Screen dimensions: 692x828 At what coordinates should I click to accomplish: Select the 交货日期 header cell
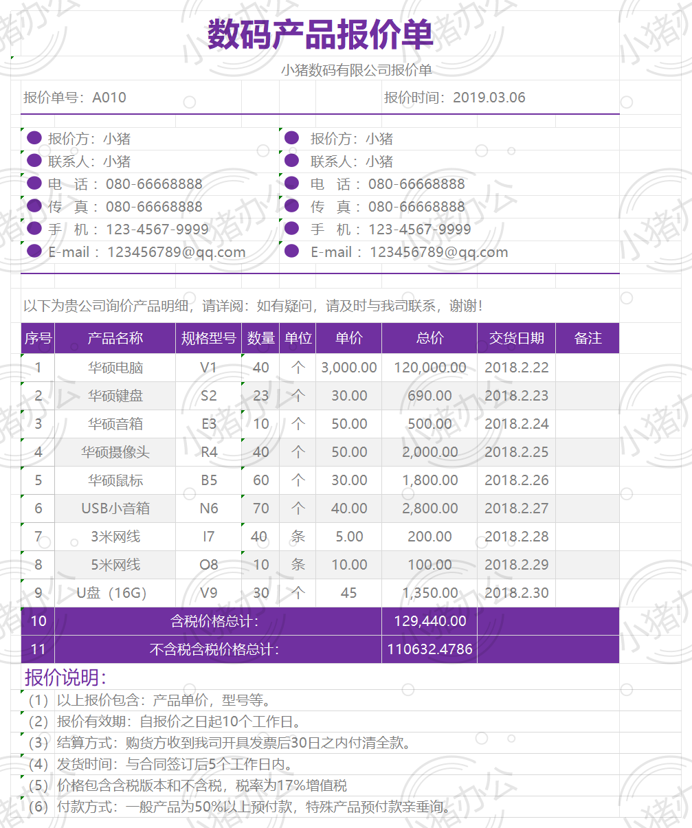[x=517, y=338]
